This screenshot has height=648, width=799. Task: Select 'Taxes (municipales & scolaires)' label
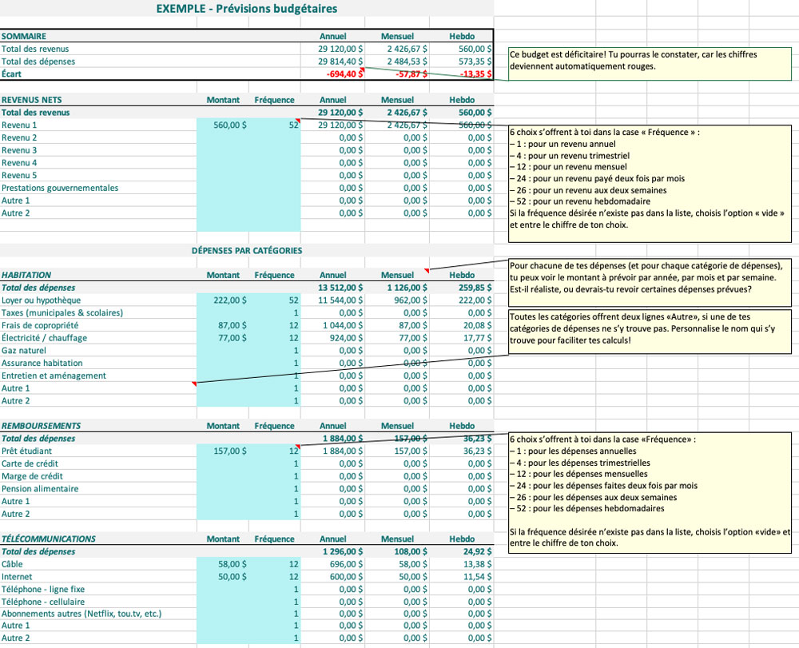click(62, 312)
